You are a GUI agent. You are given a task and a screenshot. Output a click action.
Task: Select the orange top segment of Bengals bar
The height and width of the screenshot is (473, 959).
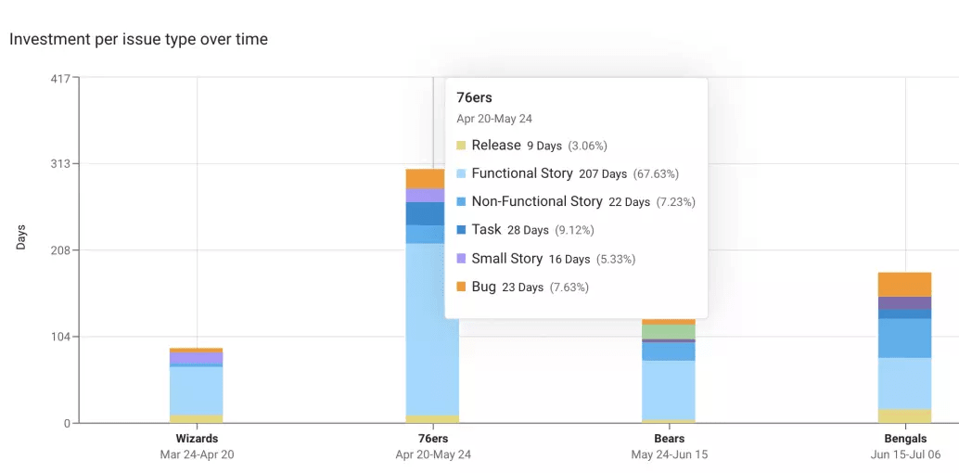click(904, 285)
